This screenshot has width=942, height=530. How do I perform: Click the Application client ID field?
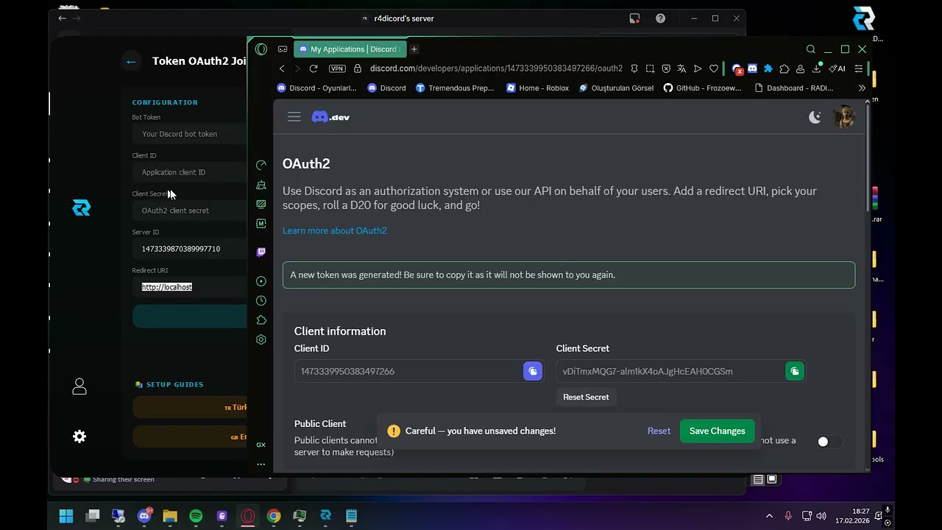click(x=190, y=172)
